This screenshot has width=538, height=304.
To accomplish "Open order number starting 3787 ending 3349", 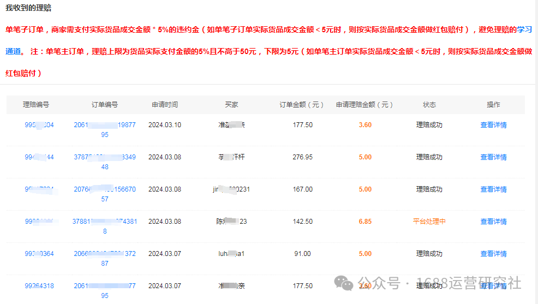I will tap(105, 162).
